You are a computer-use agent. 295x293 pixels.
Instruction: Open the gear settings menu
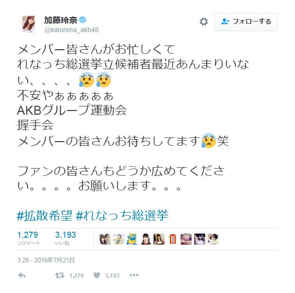[203, 21]
